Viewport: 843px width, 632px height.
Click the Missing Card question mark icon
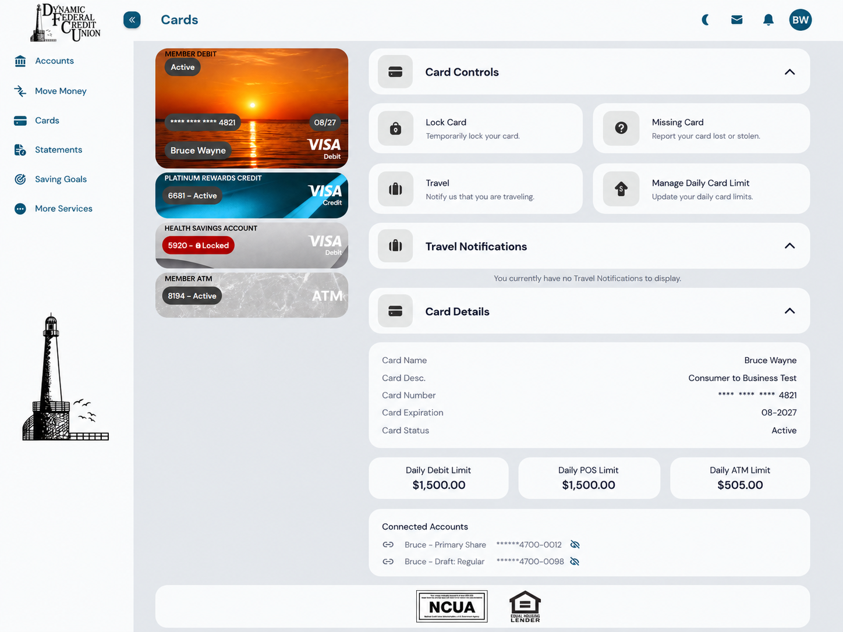click(x=621, y=128)
